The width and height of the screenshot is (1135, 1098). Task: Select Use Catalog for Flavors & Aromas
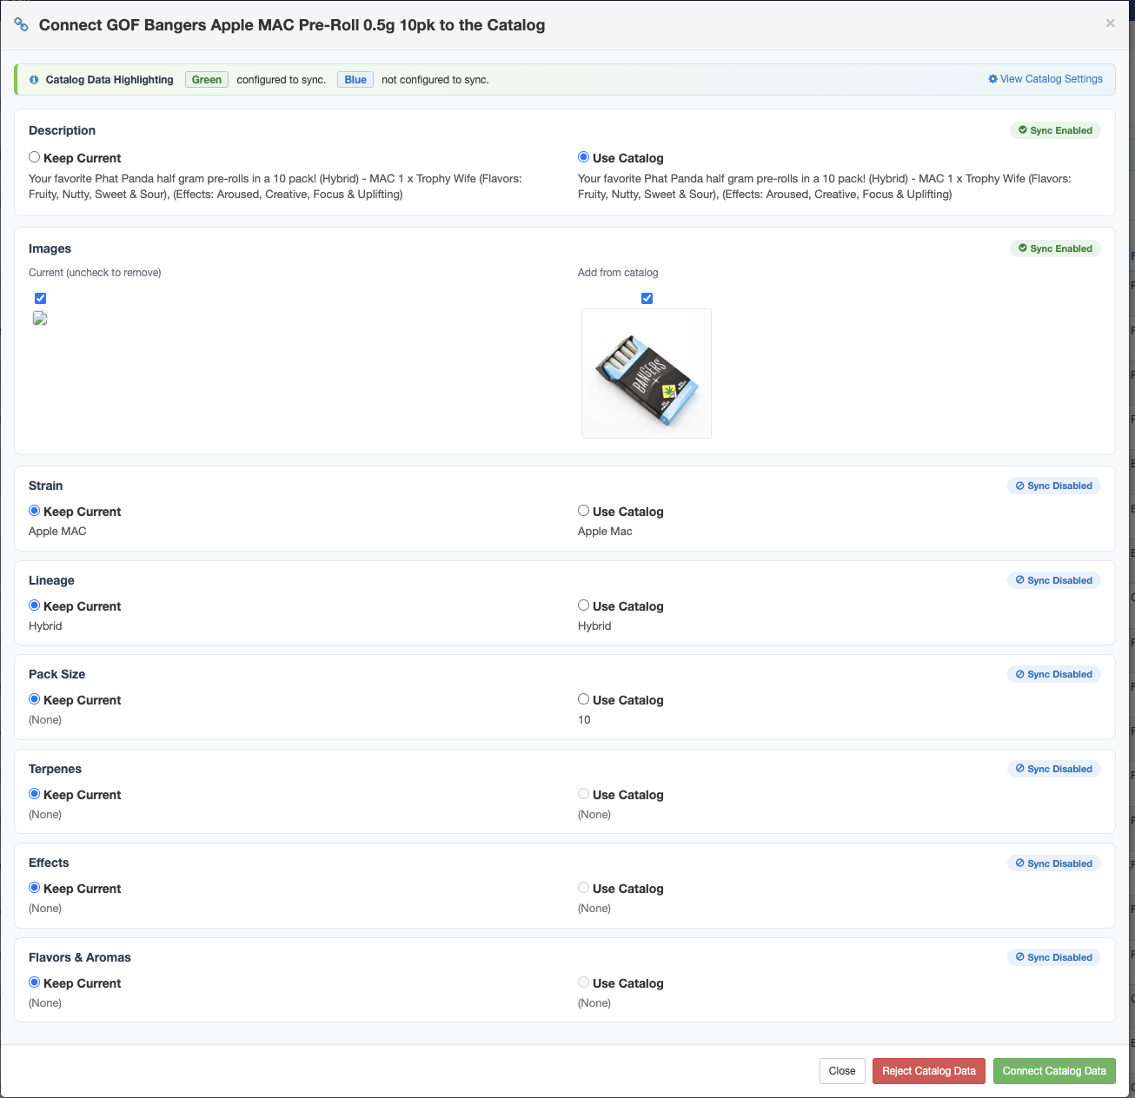pyautogui.click(x=584, y=982)
